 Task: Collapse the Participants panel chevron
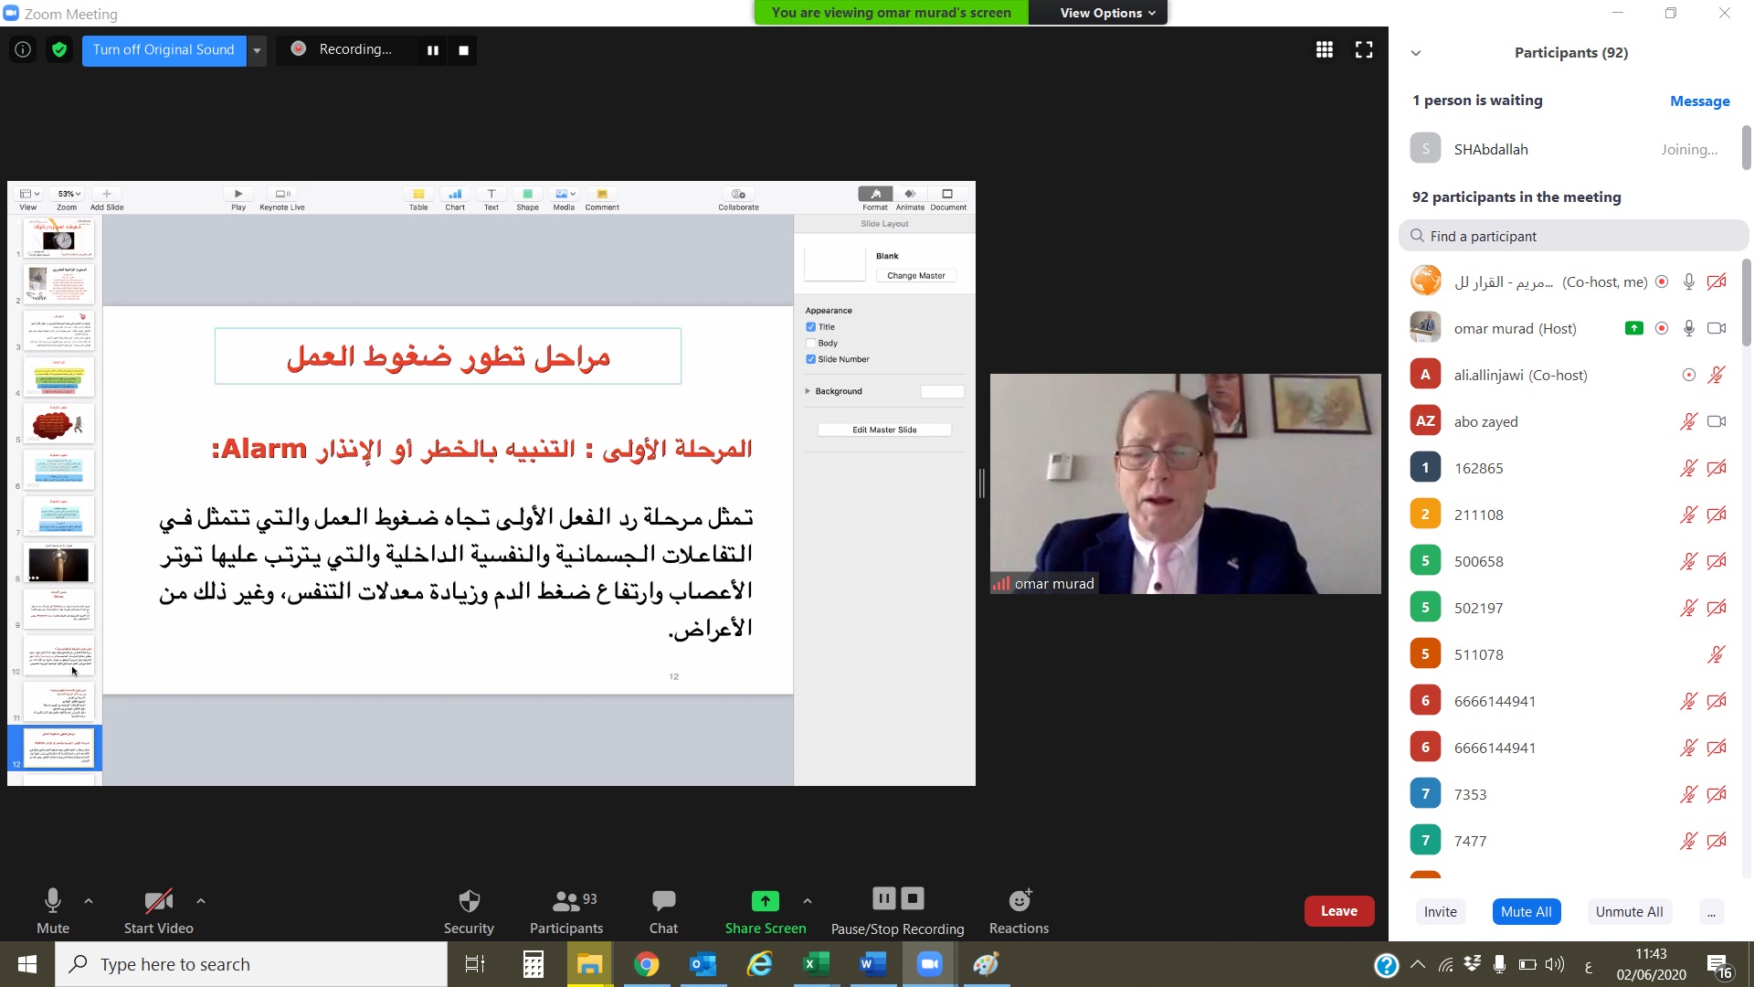pos(1416,53)
